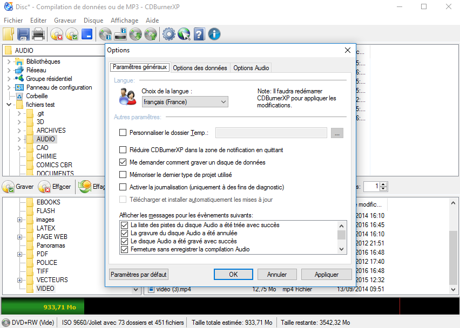Expand the ARCHIVES folder node
Screen dimensions: 460x328
(19, 131)
